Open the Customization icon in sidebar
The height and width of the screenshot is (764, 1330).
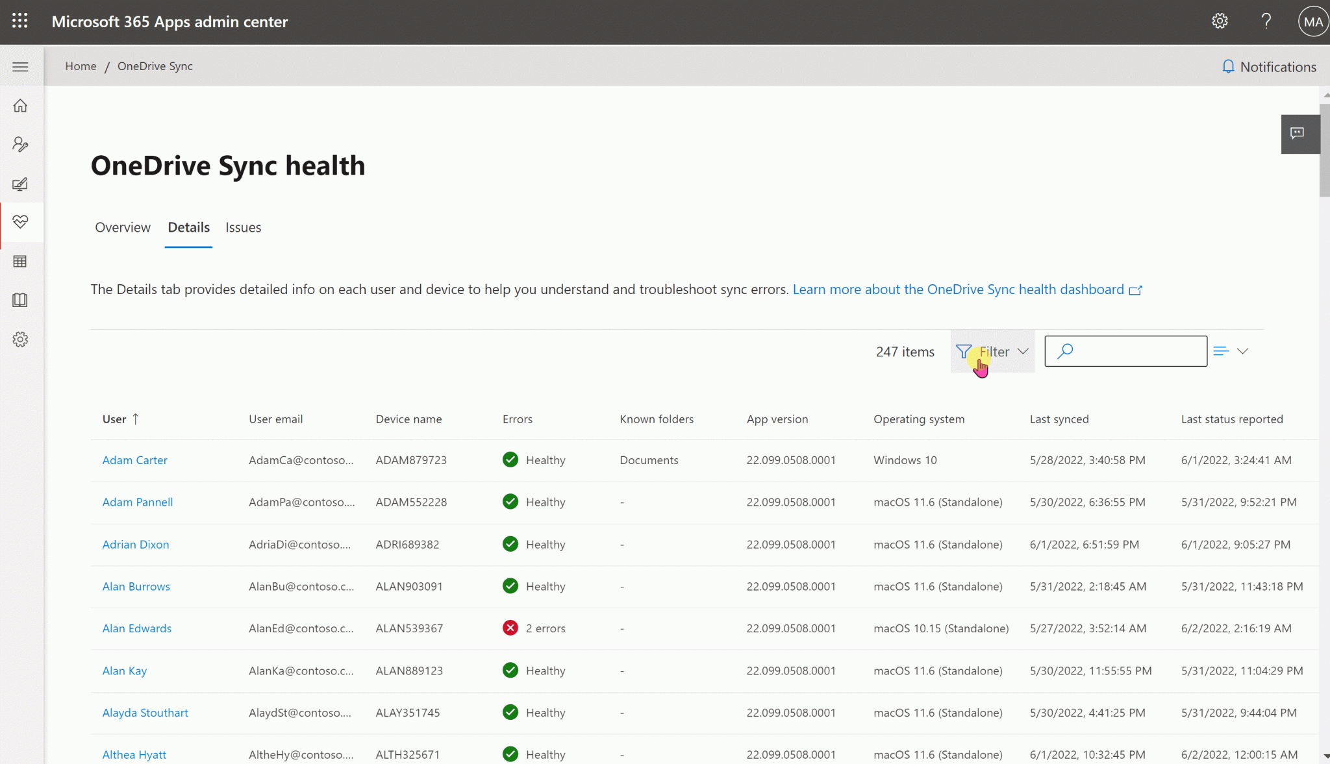point(20,183)
